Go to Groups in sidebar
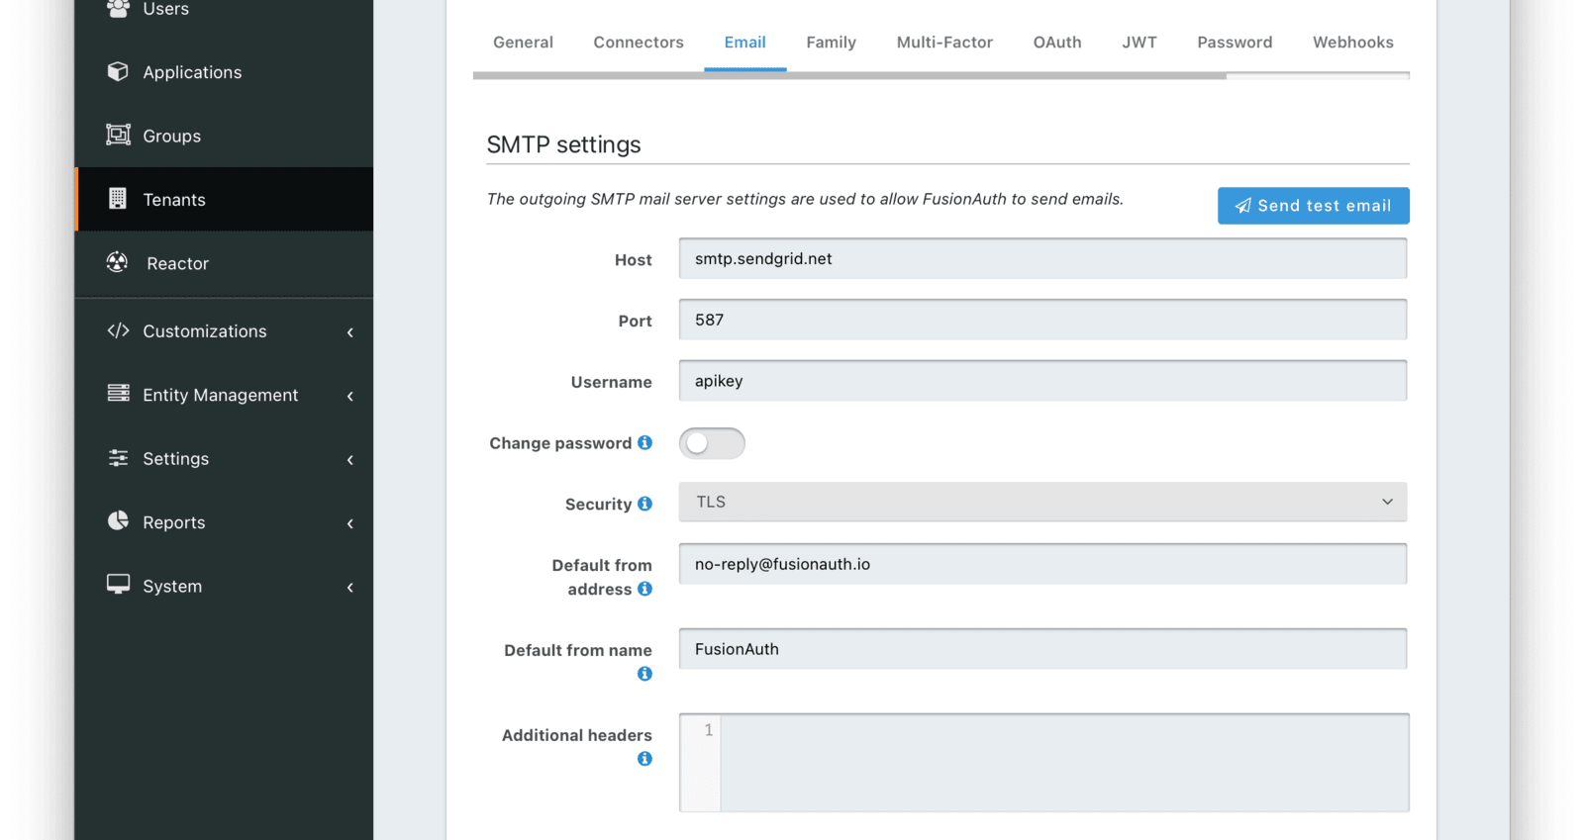The width and height of the screenshot is (1584, 840). [x=224, y=136]
